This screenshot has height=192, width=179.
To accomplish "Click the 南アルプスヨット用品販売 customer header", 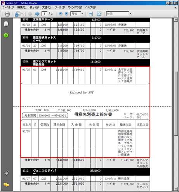I will [44, 63].
